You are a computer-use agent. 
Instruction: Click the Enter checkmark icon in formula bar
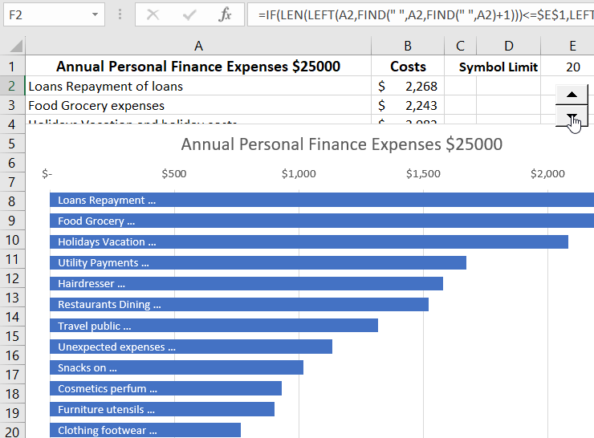tap(189, 14)
